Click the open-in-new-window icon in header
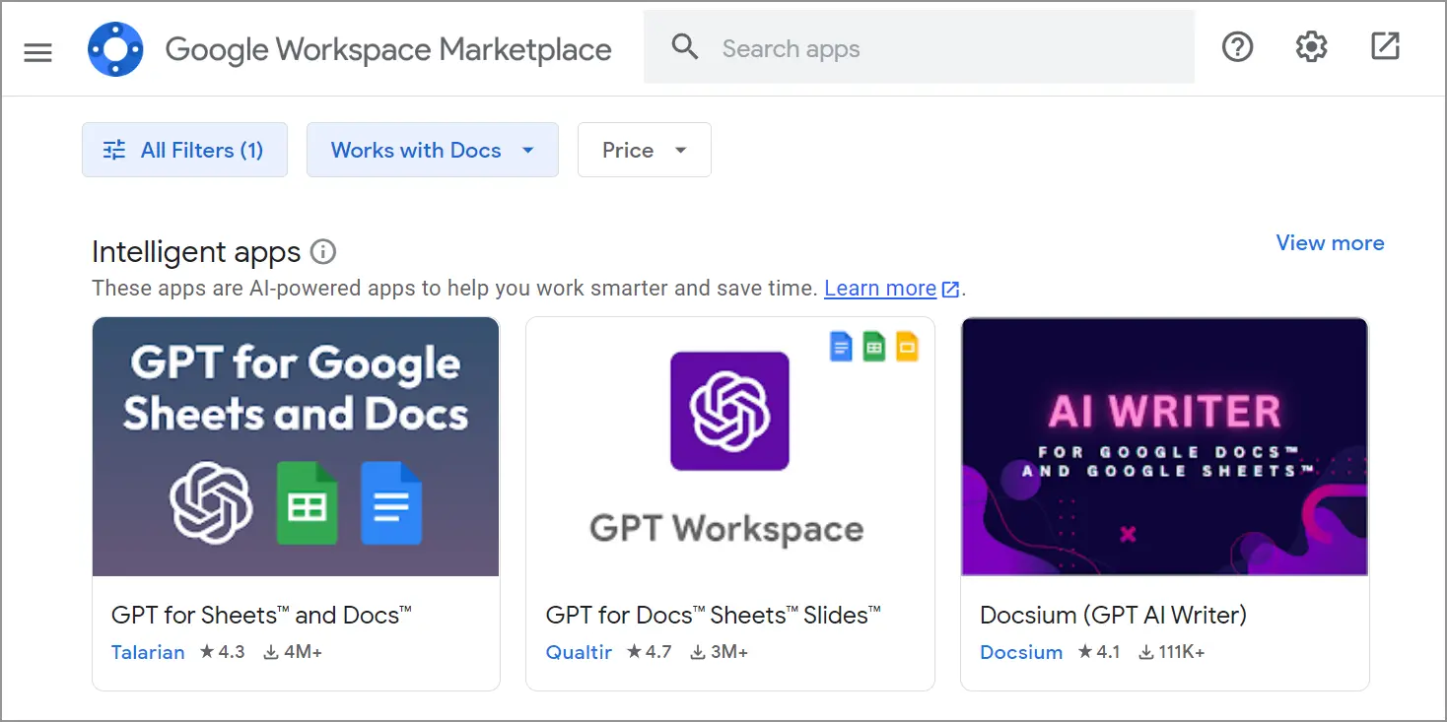This screenshot has height=722, width=1447. click(1385, 46)
